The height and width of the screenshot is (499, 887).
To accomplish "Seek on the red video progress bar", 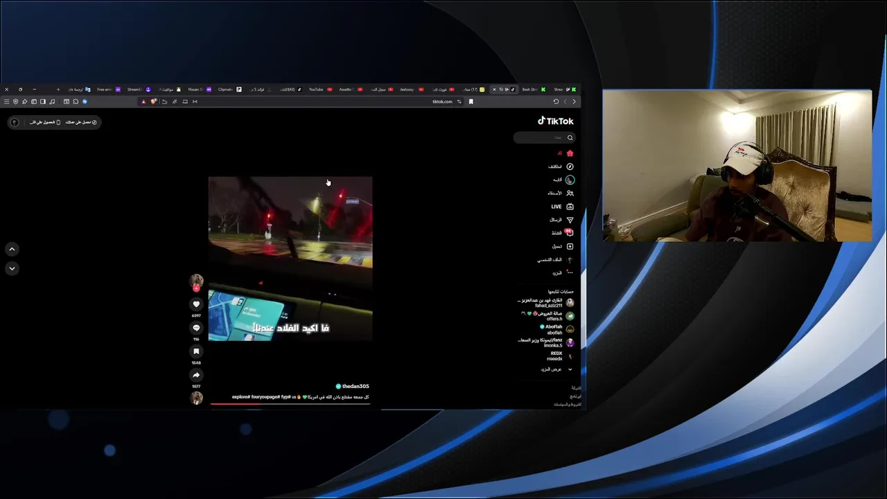I will pyautogui.click(x=290, y=403).
